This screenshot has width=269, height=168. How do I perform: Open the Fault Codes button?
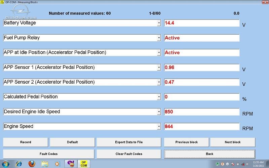(x=48, y=154)
